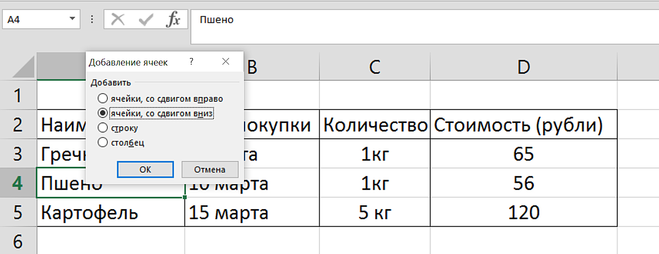Select row 5 header
Viewport: 659px width, 254px height.
pyautogui.click(x=18, y=213)
